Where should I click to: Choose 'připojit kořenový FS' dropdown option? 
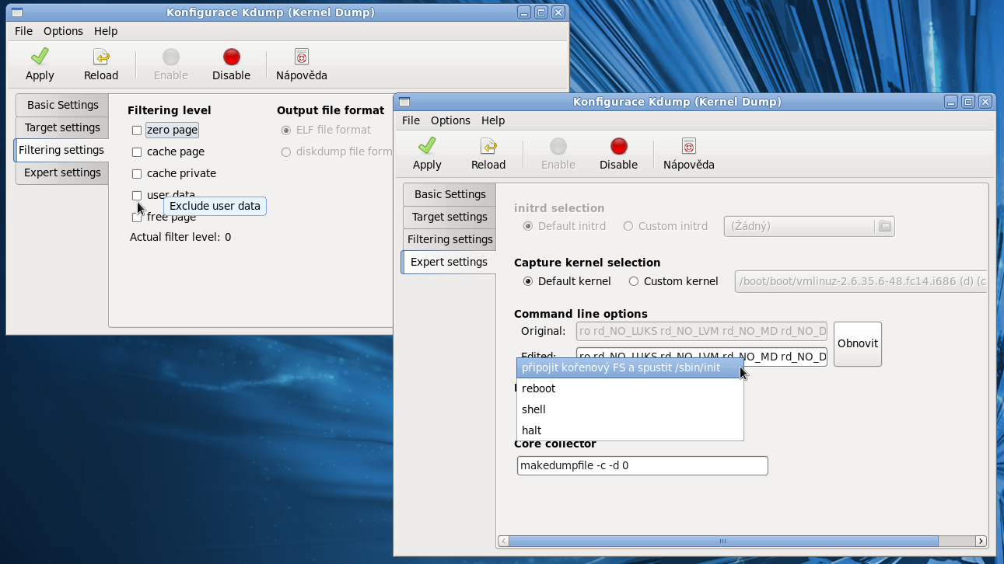tap(630, 367)
